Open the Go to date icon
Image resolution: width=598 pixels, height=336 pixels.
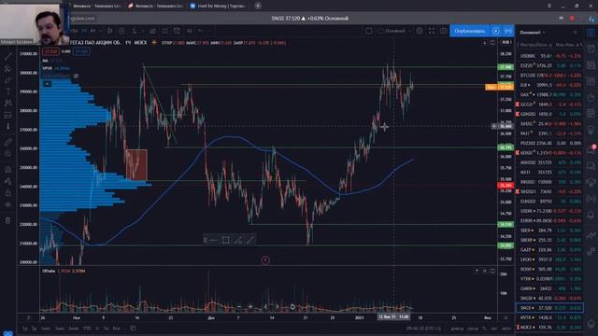tap(133, 328)
